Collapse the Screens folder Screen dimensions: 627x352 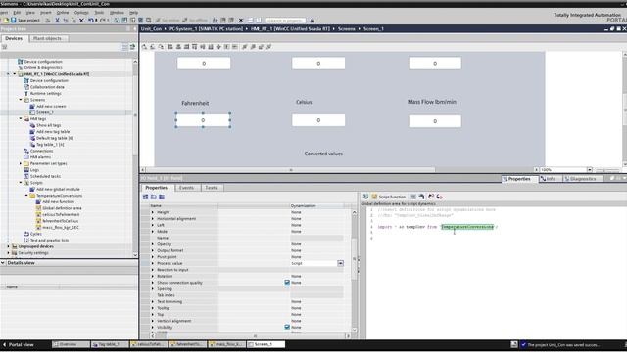tap(21, 100)
